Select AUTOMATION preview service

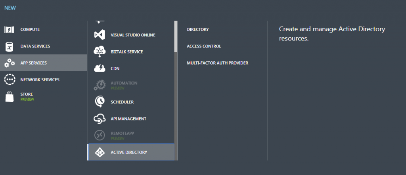coord(131,85)
